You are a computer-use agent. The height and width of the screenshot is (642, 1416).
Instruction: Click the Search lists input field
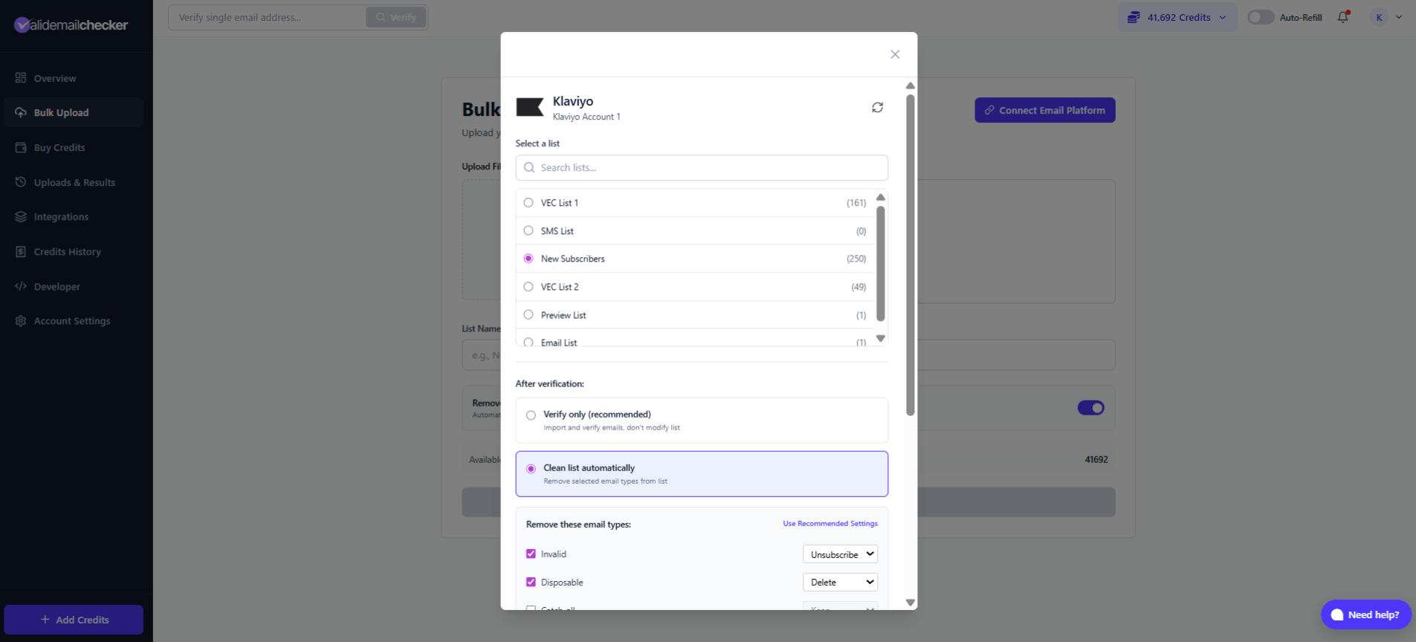tap(701, 167)
